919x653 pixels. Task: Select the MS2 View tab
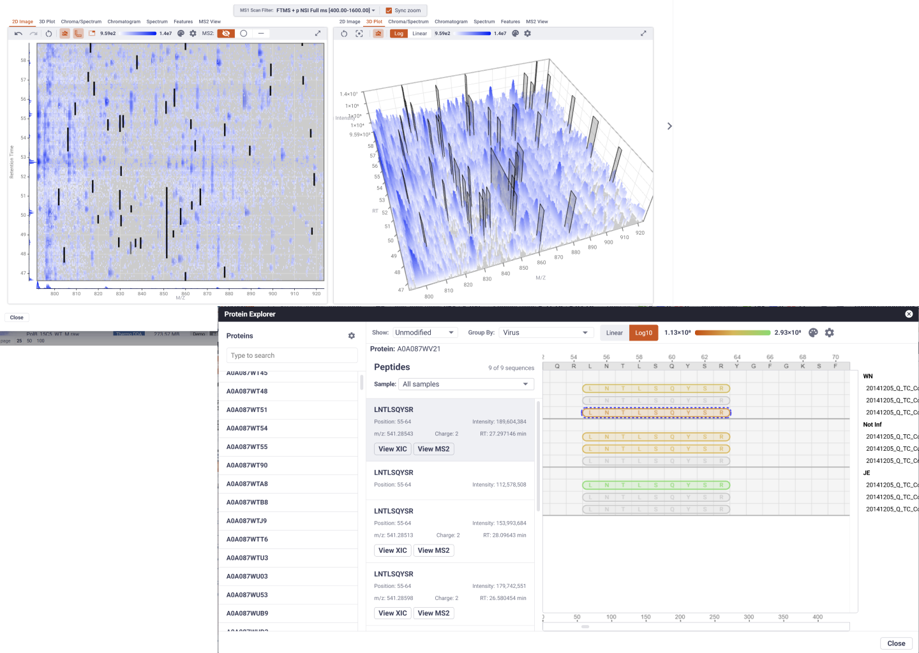click(x=209, y=21)
